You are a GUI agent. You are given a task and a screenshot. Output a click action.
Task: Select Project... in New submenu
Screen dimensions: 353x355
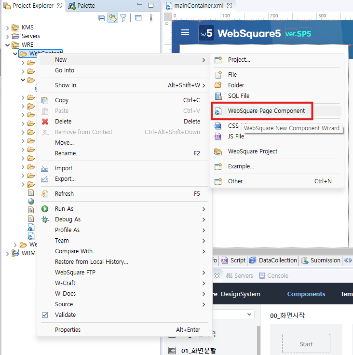(277, 60)
